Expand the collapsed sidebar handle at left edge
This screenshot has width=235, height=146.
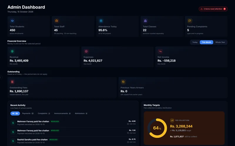coord(1,77)
